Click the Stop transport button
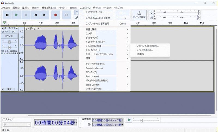 (x=26, y=15)
